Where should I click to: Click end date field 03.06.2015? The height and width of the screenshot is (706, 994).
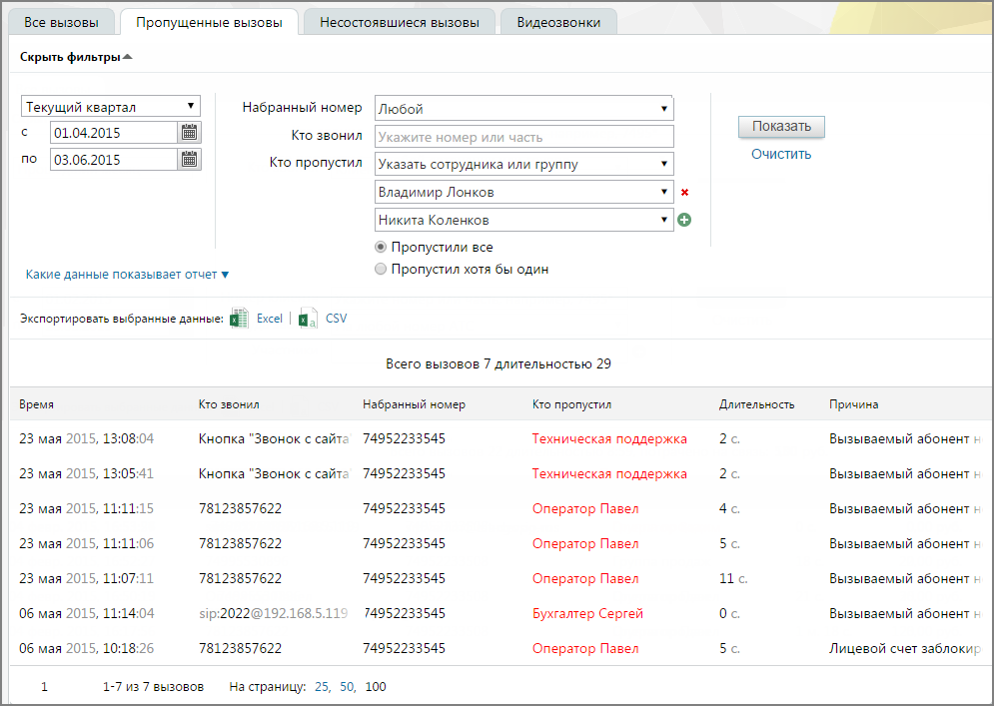click(x=114, y=160)
